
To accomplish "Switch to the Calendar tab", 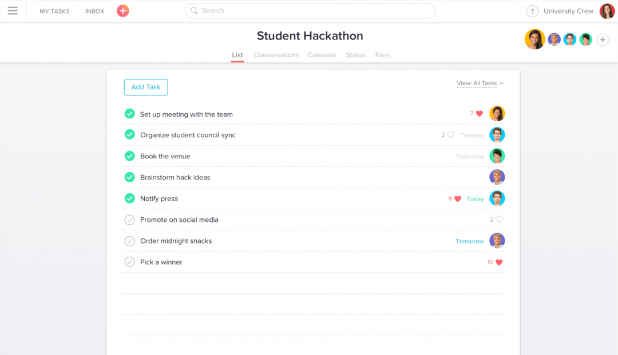I will point(322,55).
